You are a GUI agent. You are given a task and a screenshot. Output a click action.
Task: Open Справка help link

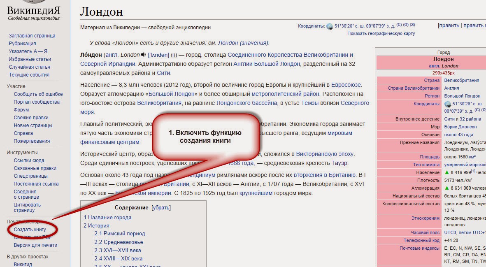(23, 133)
